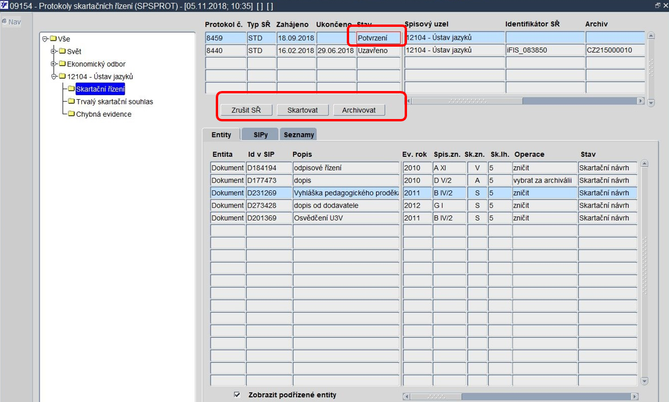Expand the Ekonomický odbor tree node
Viewport: 669px width, 402px height.
click(x=54, y=64)
